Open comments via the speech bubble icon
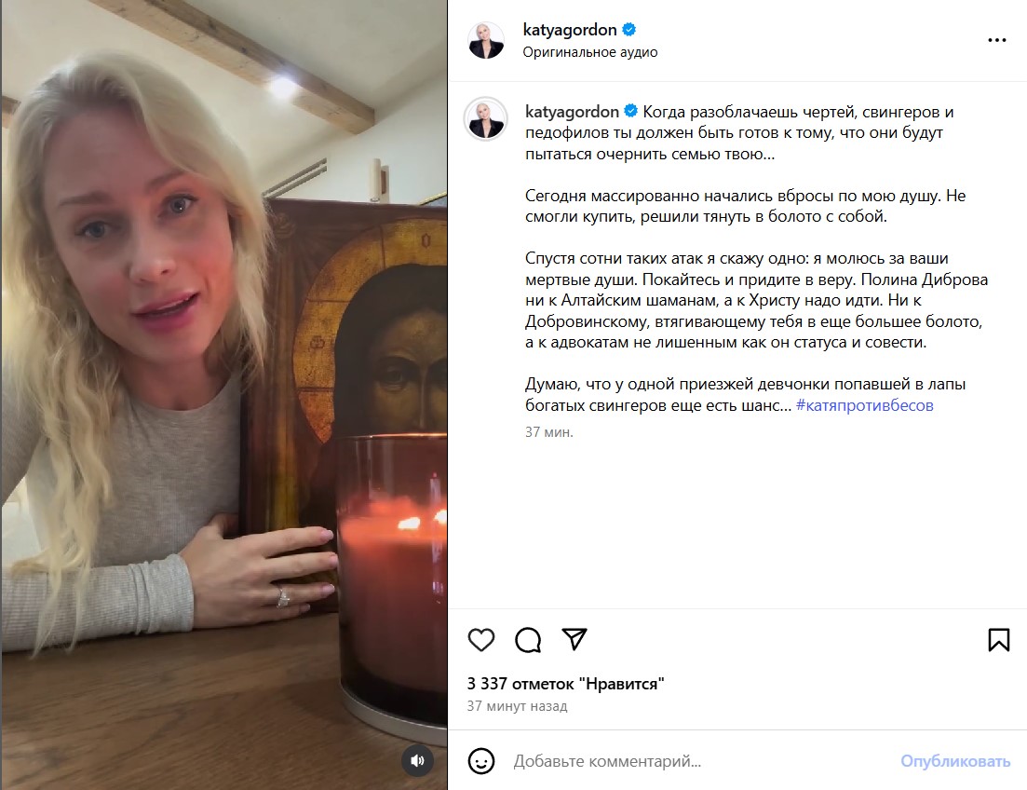The width and height of the screenshot is (1027, 790). [x=528, y=640]
